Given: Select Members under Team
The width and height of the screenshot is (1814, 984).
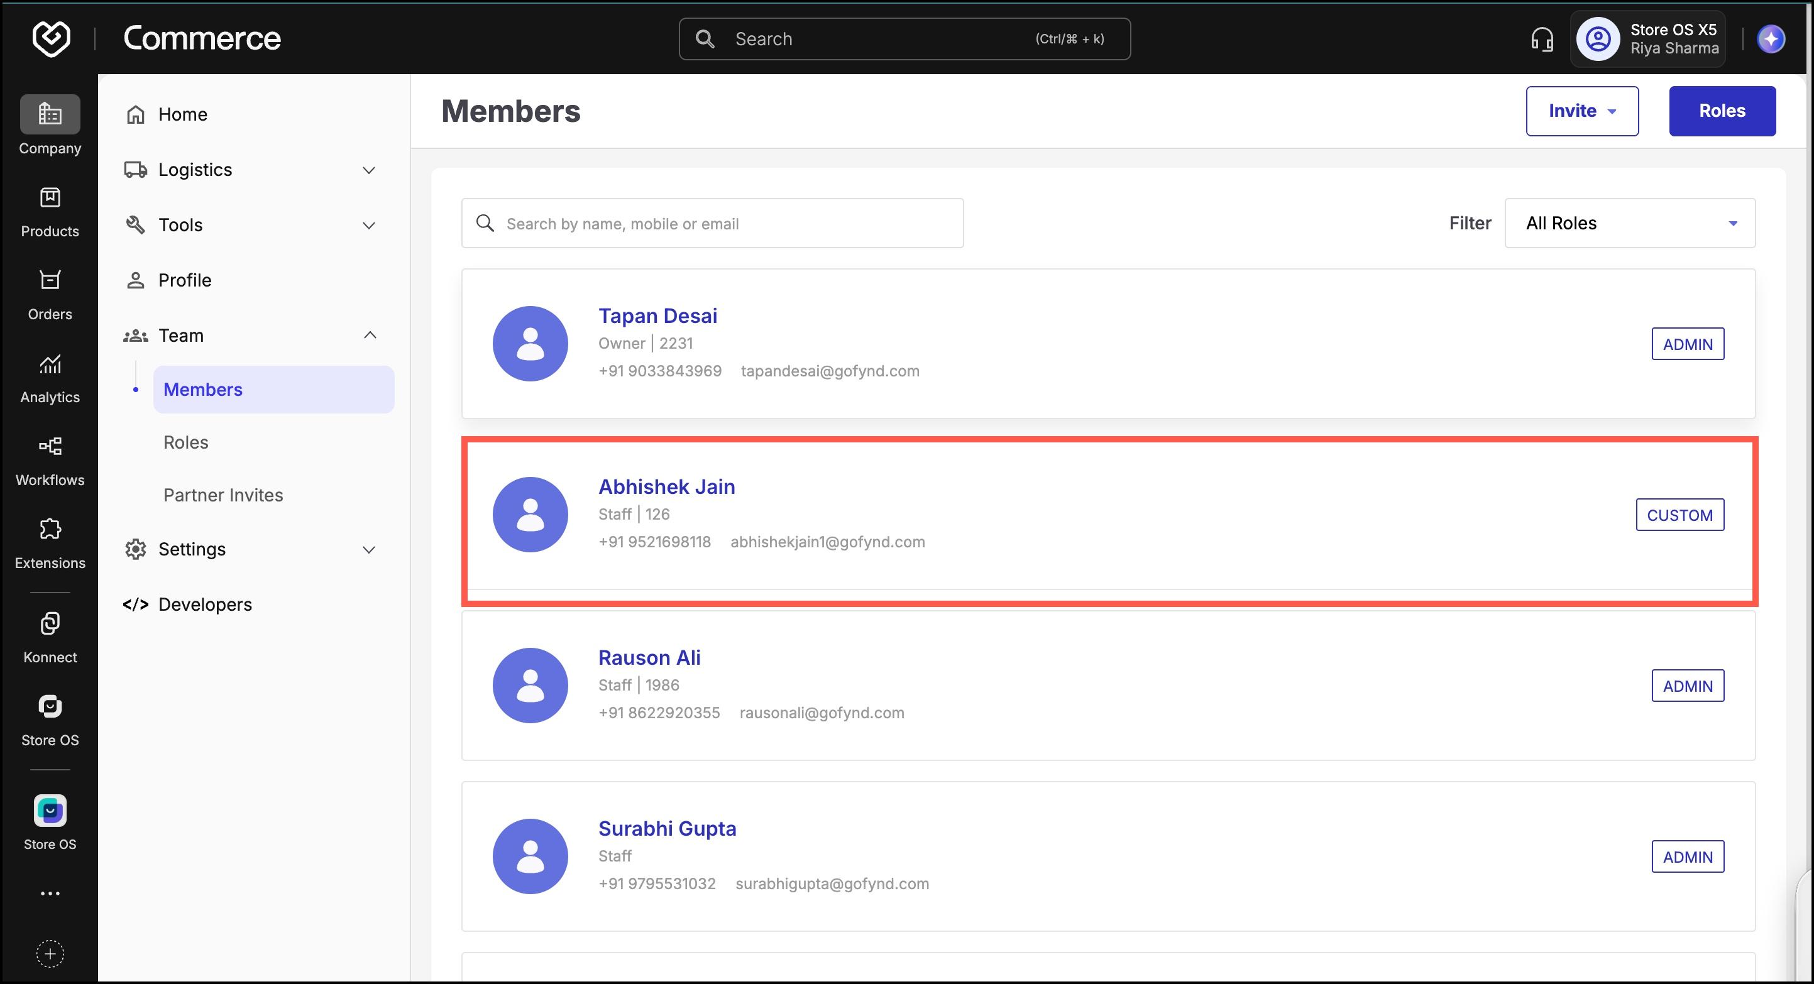Looking at the screenshot, I should click(274, 389).
